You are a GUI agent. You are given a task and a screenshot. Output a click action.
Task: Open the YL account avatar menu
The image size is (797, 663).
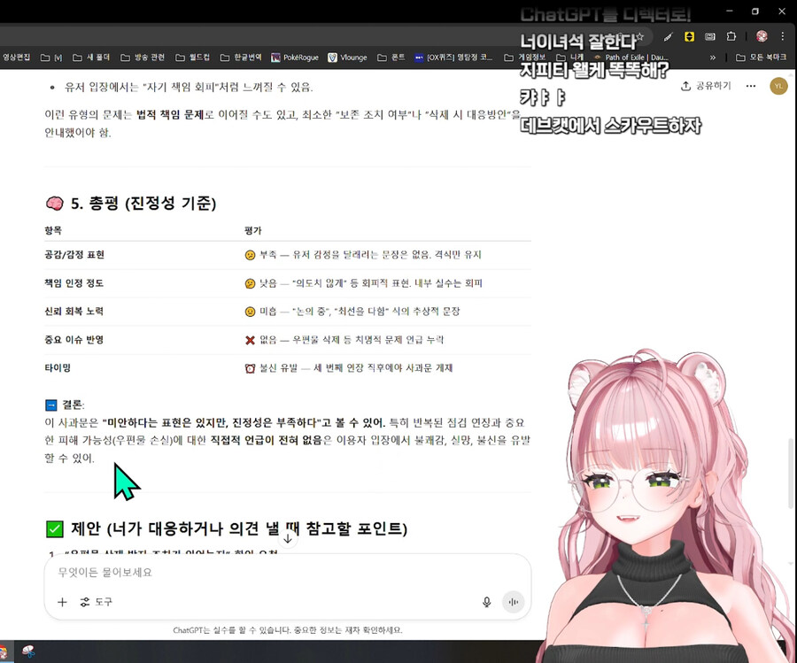tap(778, 86)
